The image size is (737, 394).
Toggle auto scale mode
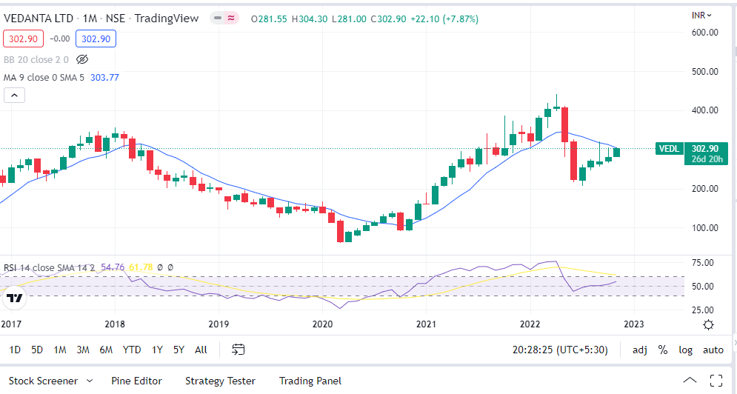(713, 350)
